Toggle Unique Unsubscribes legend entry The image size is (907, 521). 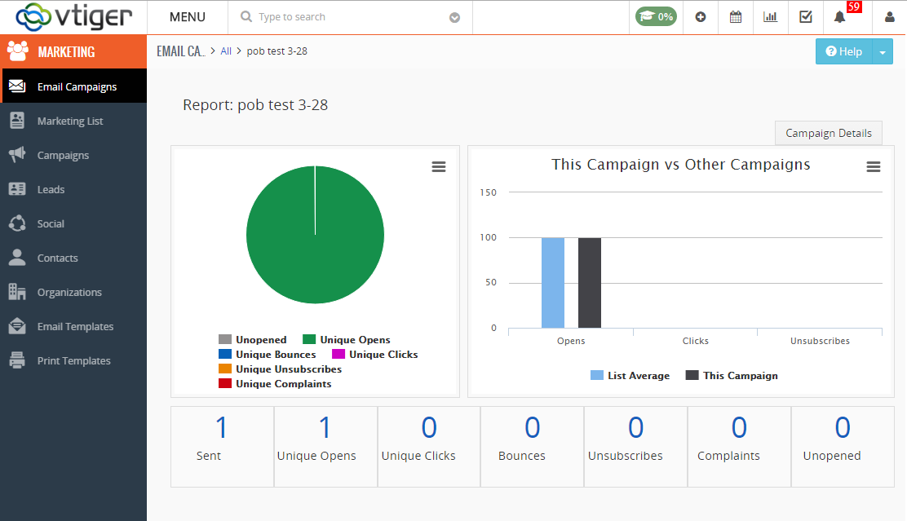click(x=280, y=369)
